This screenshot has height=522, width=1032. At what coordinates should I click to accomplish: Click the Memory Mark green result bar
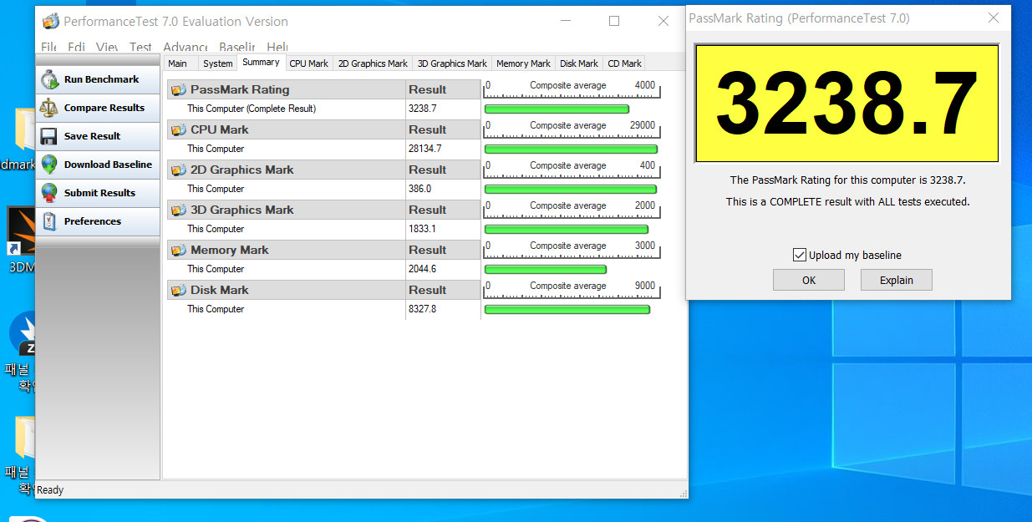[x=546, y=270]
